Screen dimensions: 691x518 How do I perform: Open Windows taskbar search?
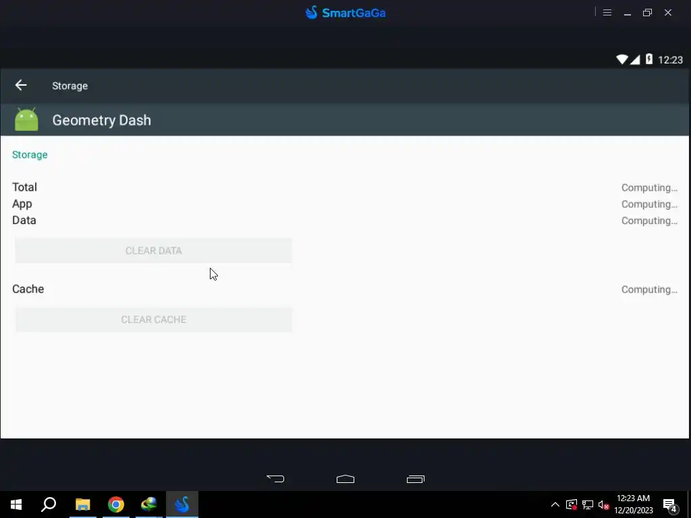49,505
